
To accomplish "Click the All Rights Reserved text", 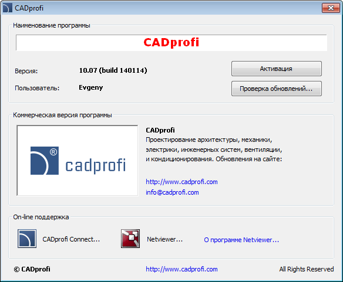I will point(306,269).
